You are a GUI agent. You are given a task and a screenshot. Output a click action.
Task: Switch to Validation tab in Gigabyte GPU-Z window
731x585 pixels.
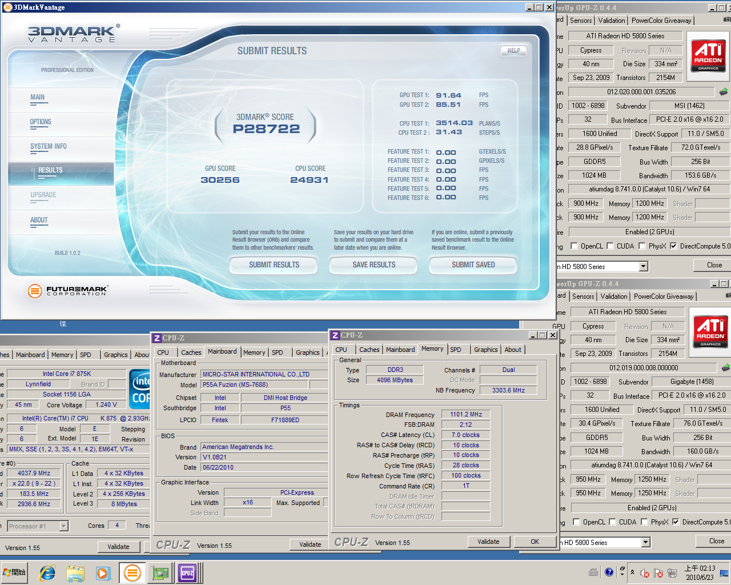(x=614, y=296)
